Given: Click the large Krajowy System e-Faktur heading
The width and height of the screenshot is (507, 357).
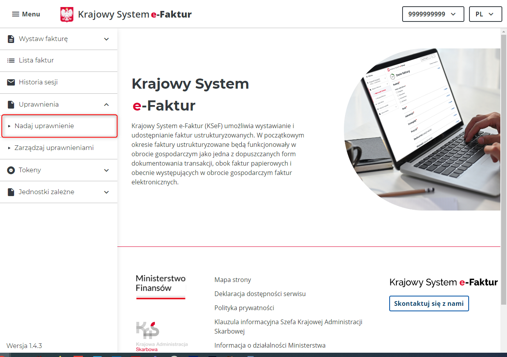Looking at the screenshot, I should (x=190, y=95).
